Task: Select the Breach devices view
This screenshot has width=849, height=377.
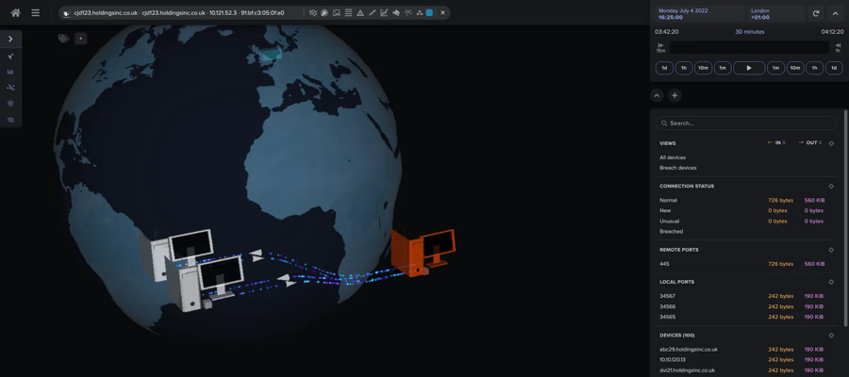Action: (678, 168)
